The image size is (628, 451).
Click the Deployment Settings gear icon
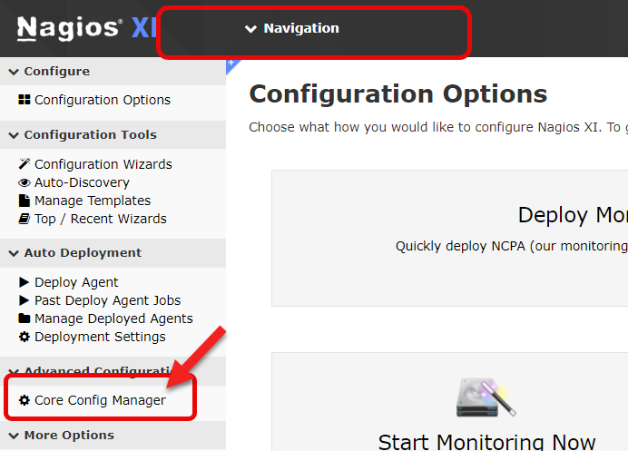tap(25, 337)
